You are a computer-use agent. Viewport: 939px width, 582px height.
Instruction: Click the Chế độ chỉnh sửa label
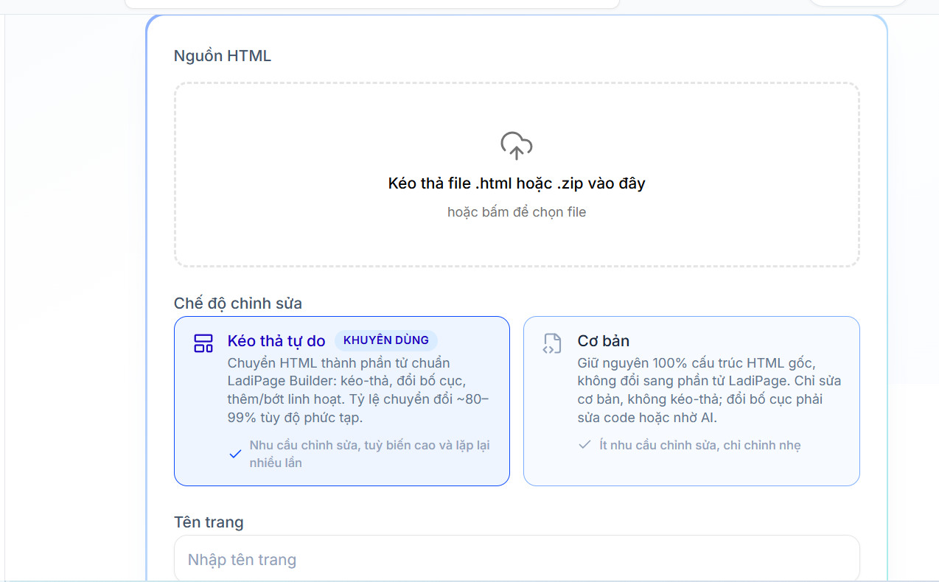click(x=238, y=304)
